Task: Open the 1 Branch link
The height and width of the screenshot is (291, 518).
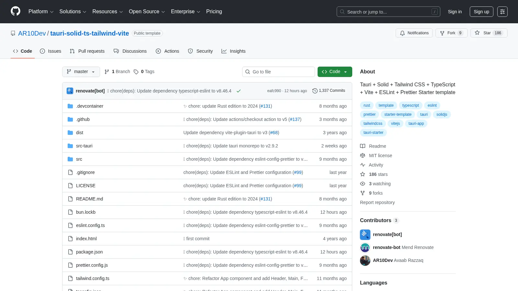Action: tap(117, 72)
